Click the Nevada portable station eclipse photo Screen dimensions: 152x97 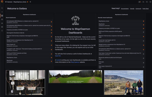pos(124,83)
